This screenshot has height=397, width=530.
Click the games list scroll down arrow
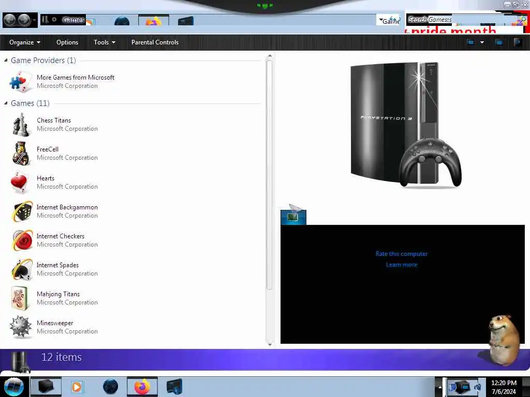coord(269,344)
